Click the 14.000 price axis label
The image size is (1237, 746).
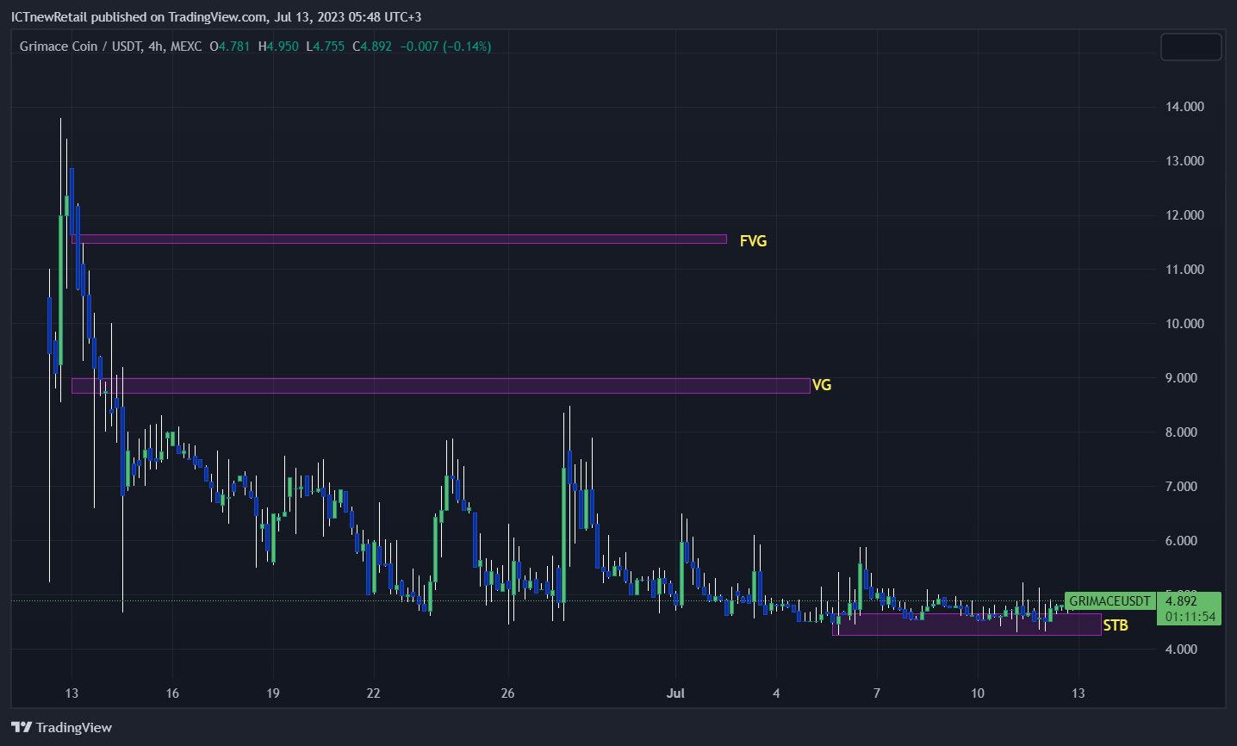tap(1184, 107)
